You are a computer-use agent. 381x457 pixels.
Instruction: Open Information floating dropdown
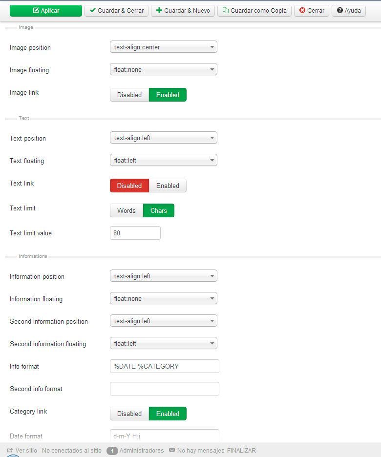click(x=164, y=298)
